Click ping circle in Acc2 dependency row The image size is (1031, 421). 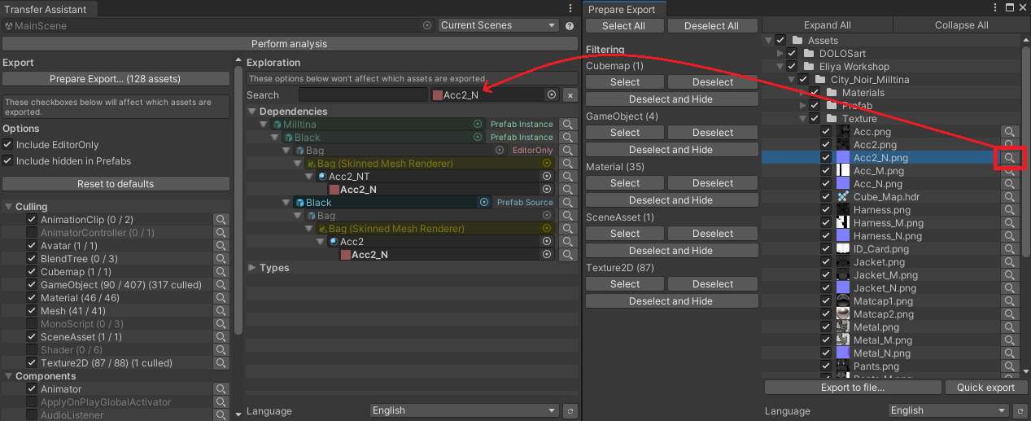tap(547, 241)
